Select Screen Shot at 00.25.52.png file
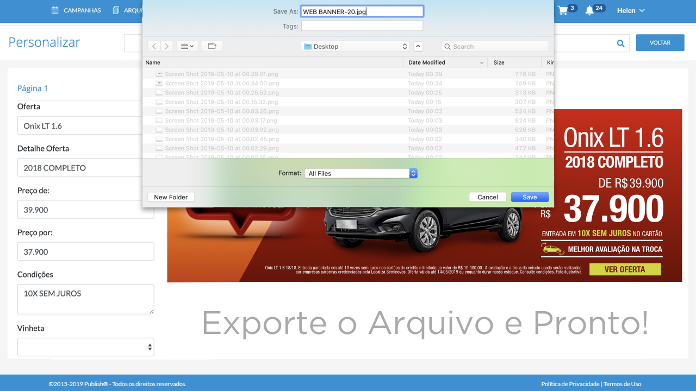 coord(348,92)
